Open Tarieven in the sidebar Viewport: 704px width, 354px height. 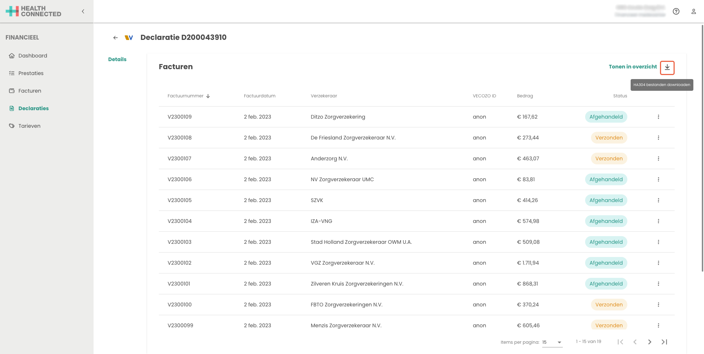coord(29,126)
